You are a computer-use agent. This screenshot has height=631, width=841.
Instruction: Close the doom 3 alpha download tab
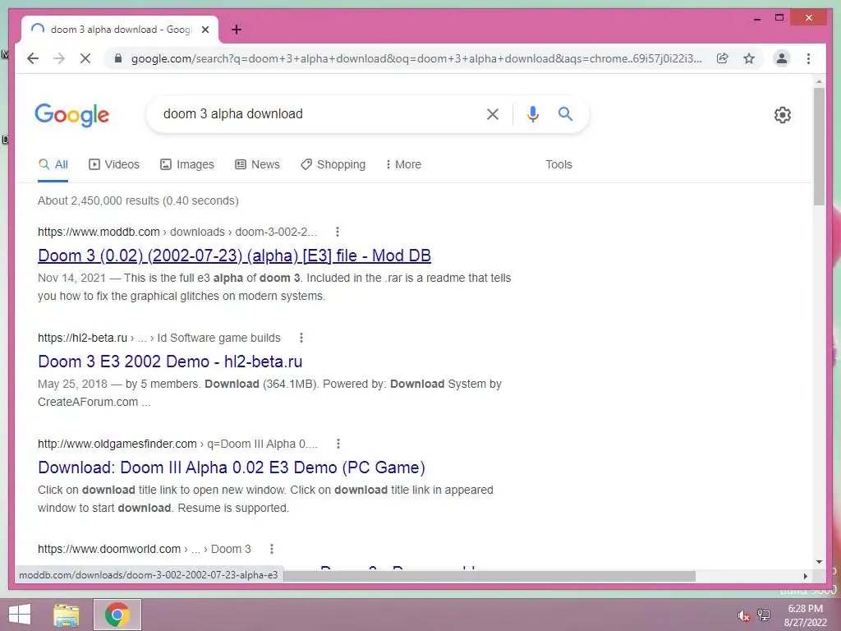205,30
